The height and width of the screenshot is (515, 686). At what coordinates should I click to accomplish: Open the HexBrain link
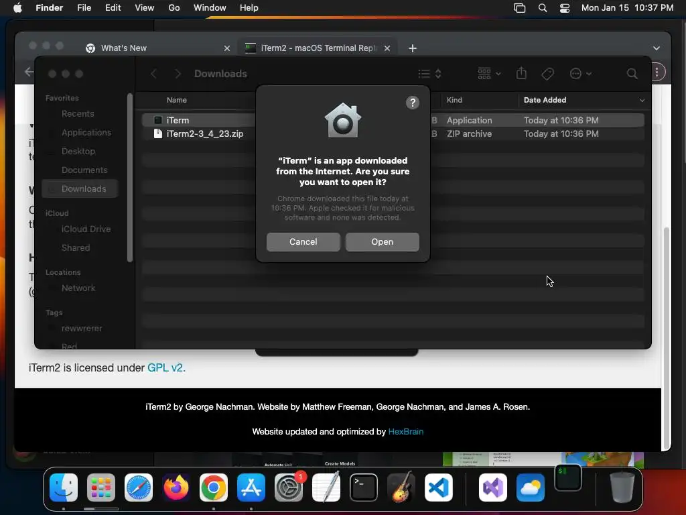tap(405, 431)
